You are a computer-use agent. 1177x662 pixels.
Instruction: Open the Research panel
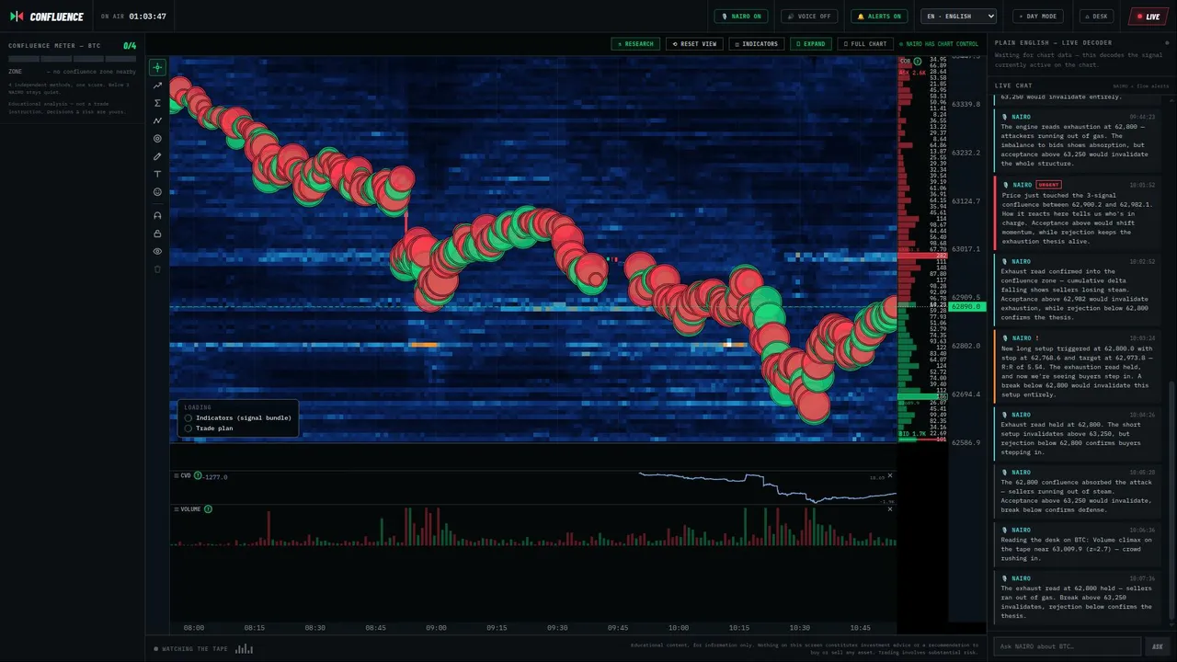pyautogui.click(x=635, y=44)
